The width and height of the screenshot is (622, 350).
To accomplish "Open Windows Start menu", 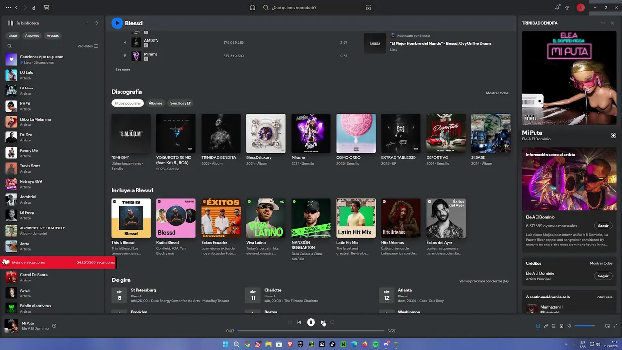I will [x=225, y=344].
